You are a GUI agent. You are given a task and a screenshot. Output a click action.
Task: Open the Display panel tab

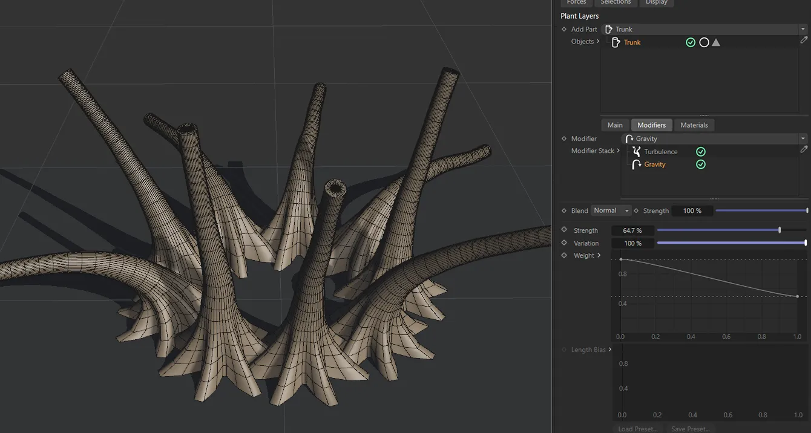point(657,2)
